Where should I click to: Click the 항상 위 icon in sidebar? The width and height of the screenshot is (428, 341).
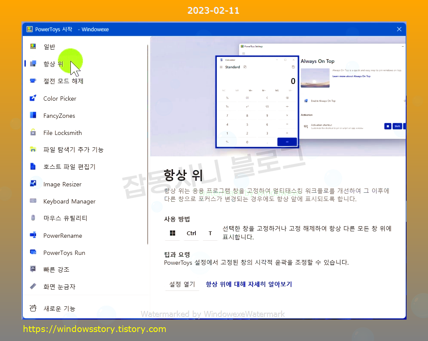[x=33, y=63]
